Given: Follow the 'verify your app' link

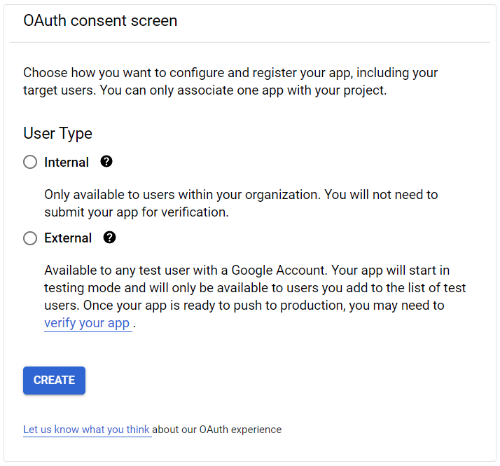Looking at the screenshot, I should (x=87, y=323).
